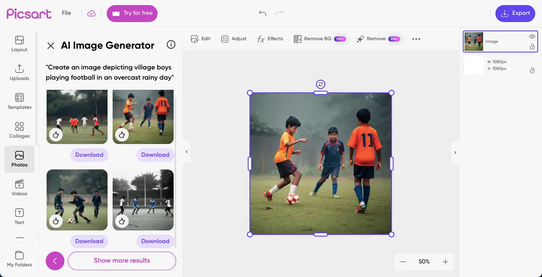Open the Collages panel
Screen dimensions: 542x277
pyautogui.click(x=19, y=130)
